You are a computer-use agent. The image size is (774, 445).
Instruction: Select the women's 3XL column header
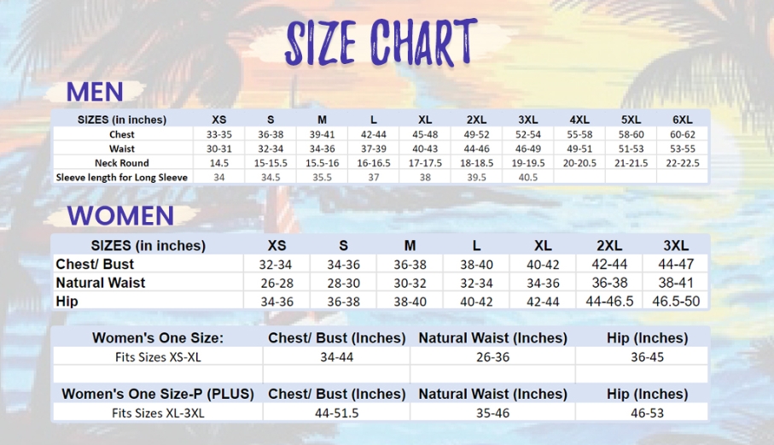coord(675,245)
